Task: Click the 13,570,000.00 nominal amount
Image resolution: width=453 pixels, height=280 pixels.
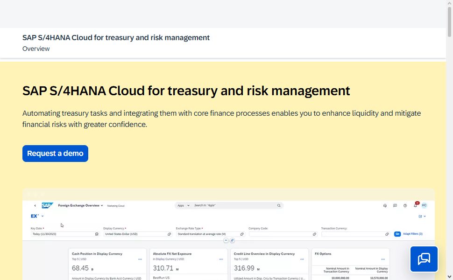Action: click(x=379, y=278)
